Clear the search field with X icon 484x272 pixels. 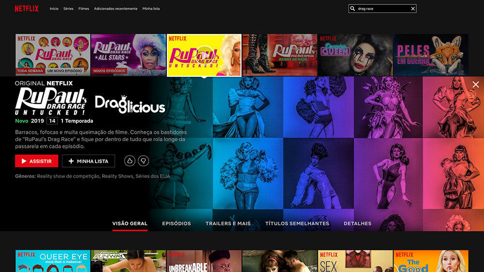(x=413, y=9)
